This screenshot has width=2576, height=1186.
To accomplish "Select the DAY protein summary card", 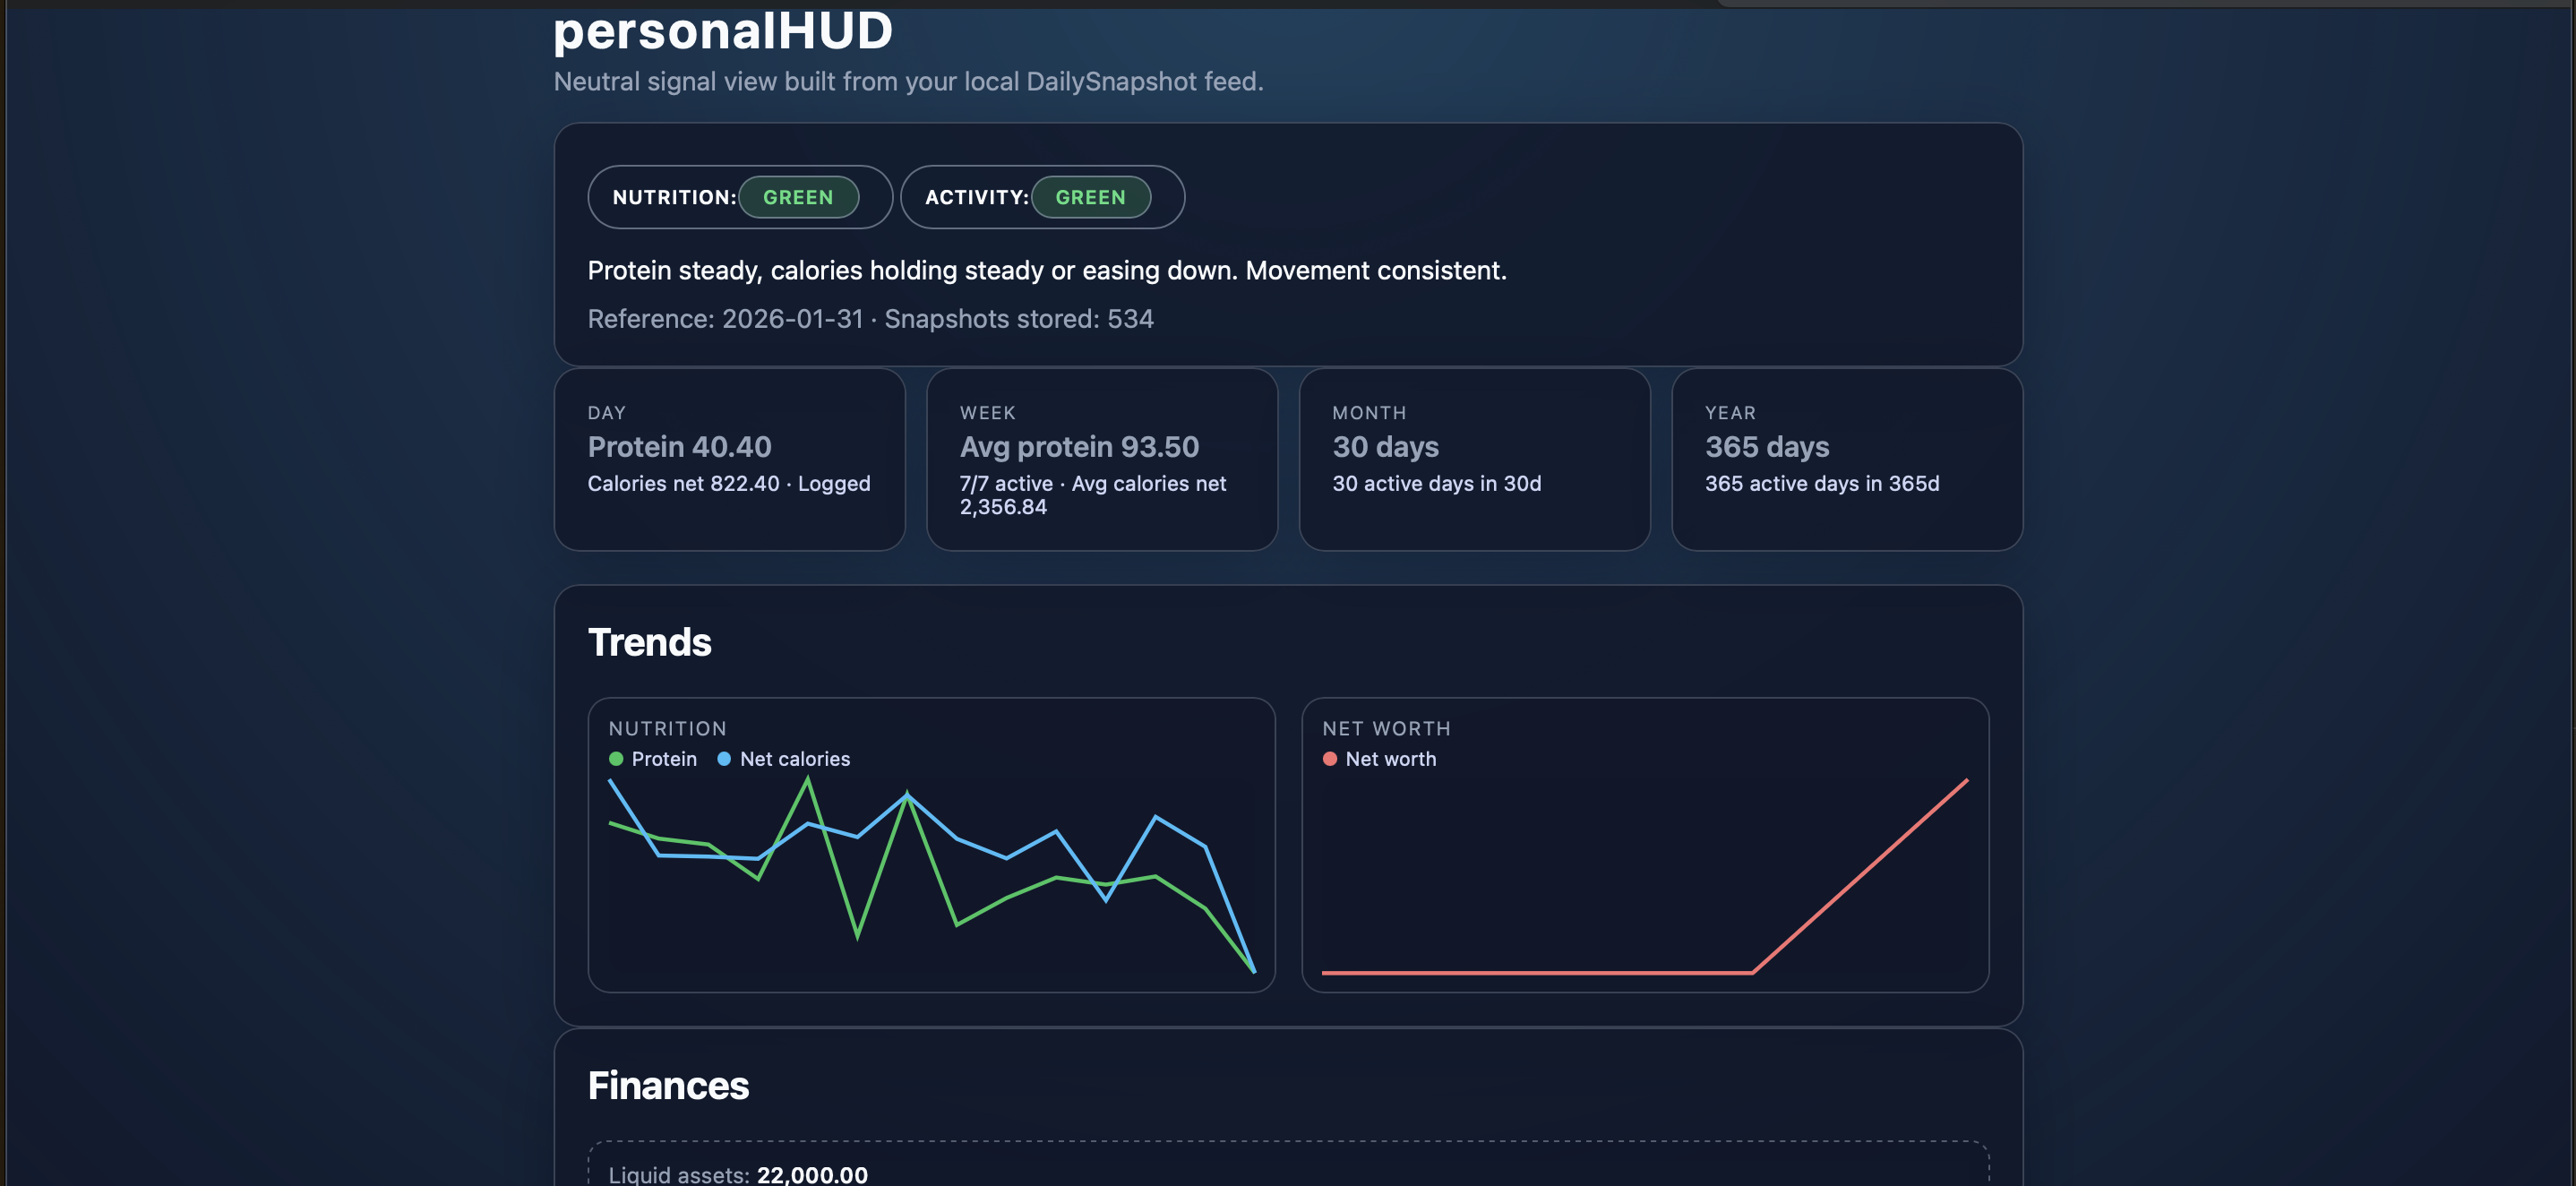I will click(729, 460).
